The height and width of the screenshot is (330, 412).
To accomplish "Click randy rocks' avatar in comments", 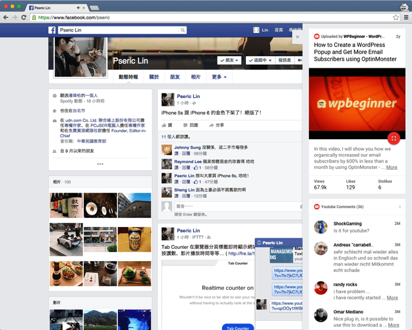I will point(321,287).
